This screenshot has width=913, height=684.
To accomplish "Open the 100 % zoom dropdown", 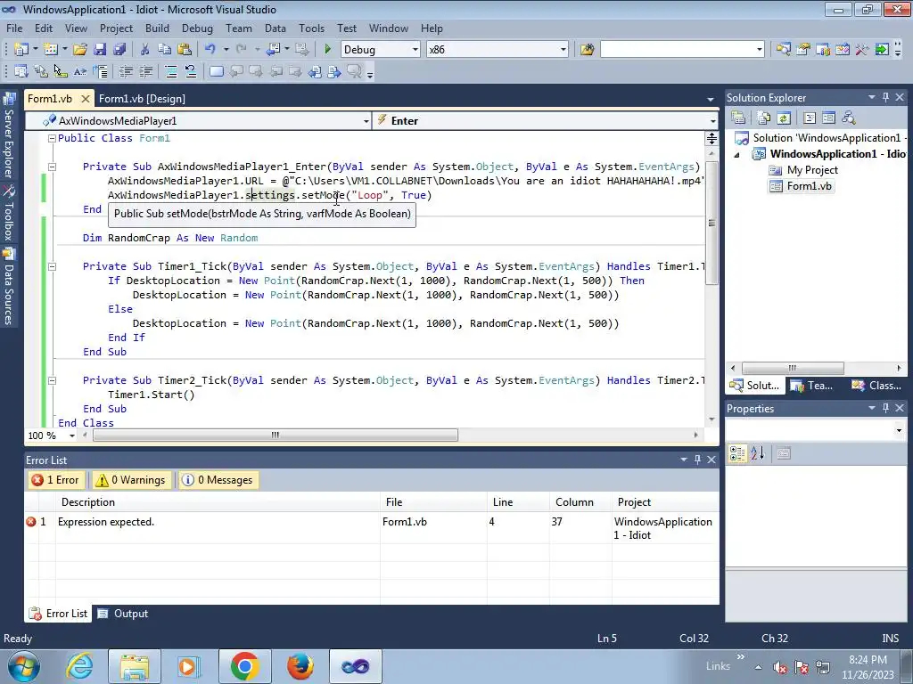I will tap(71, 436).
